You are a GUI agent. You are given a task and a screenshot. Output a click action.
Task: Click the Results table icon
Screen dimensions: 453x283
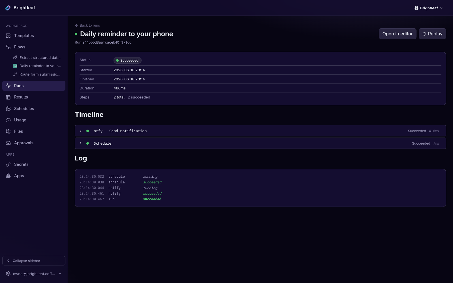8,97
